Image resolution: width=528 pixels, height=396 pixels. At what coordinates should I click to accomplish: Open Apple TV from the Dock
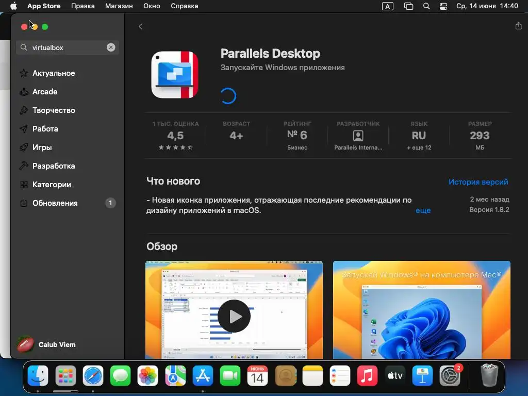click(394, 375)
